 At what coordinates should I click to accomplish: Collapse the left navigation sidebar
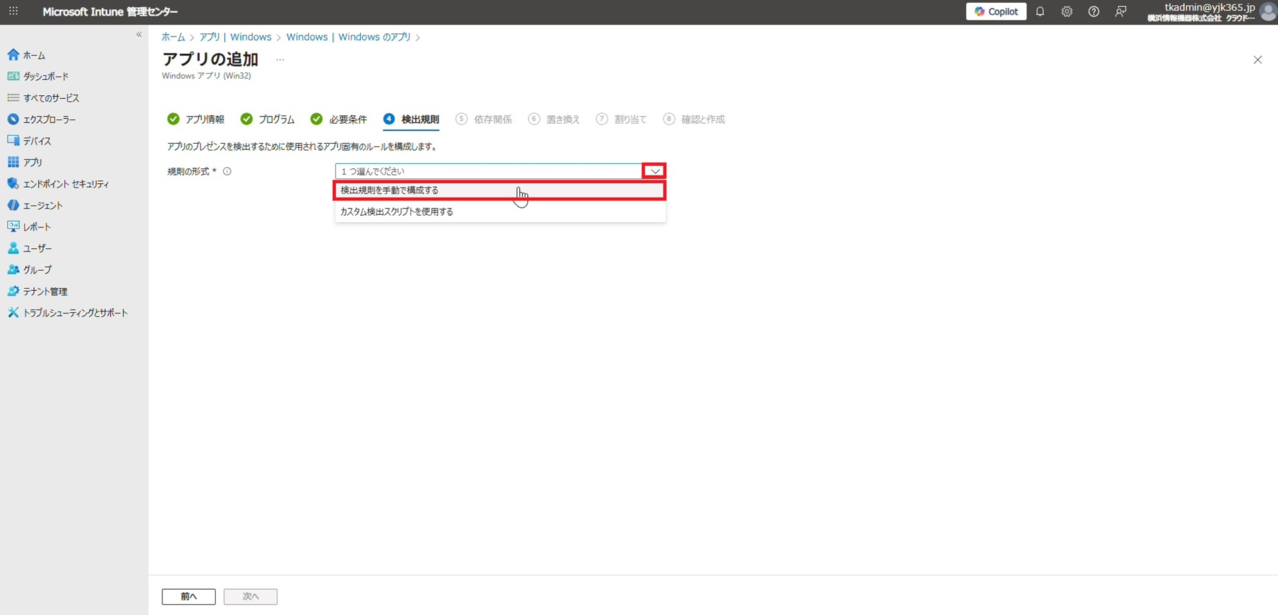point(139,35)
